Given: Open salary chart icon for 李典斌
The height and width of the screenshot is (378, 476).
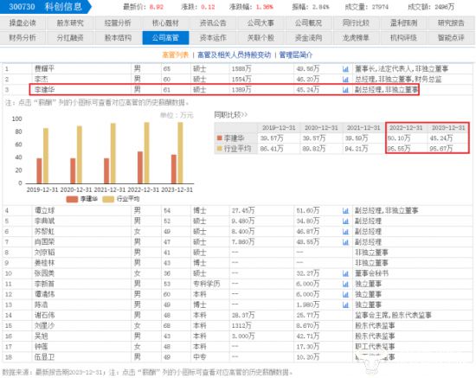Looking at the screenshot, I should point(345,221).
